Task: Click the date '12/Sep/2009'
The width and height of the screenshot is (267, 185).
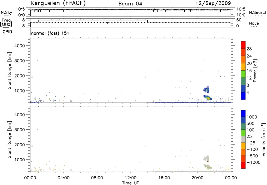Action: click(213, 3)
